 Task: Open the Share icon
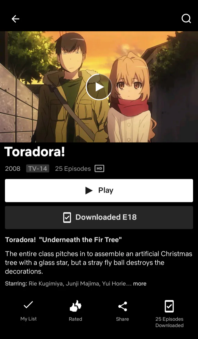pyautogui.click(x=122, y=306)
